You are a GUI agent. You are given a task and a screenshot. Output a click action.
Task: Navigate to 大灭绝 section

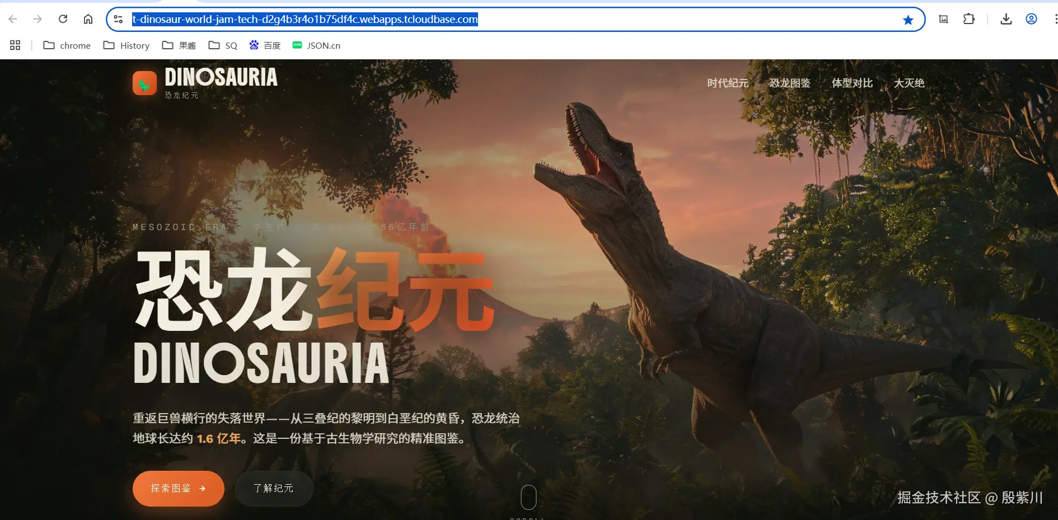coord(909,83)
